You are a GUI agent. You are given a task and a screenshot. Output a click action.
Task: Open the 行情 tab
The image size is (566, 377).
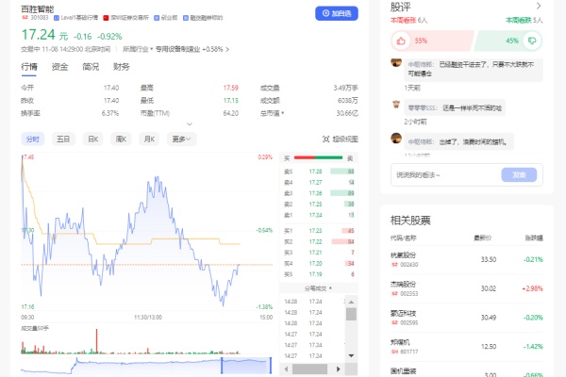point(29,67)
